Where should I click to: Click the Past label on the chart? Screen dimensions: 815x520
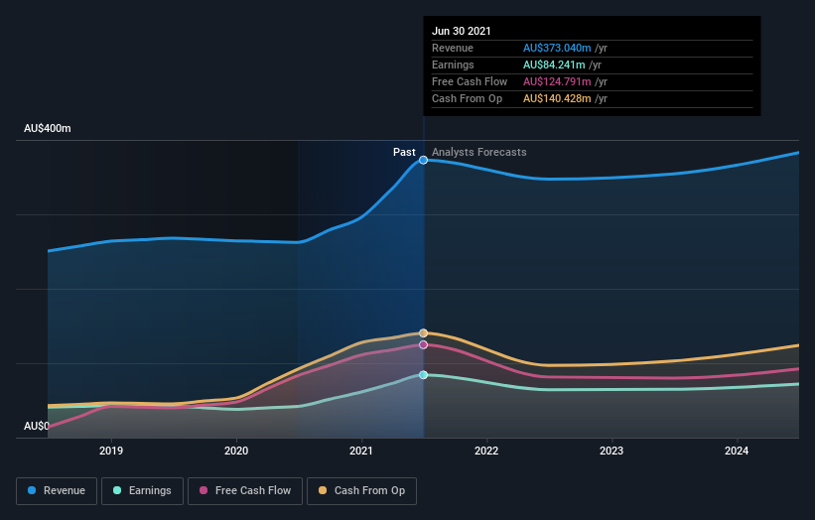[x=404, y=152]
